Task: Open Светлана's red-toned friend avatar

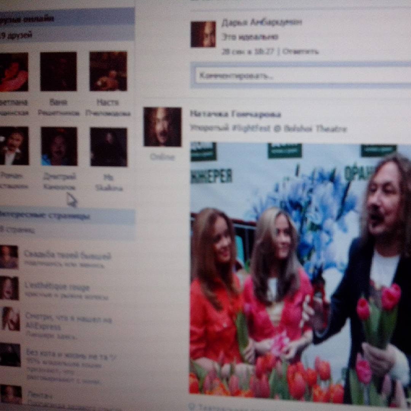Action: [14, 72]
